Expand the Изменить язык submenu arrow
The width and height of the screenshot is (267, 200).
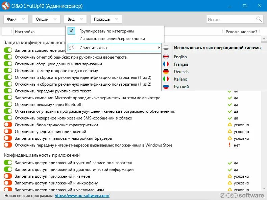click(159, 48)
